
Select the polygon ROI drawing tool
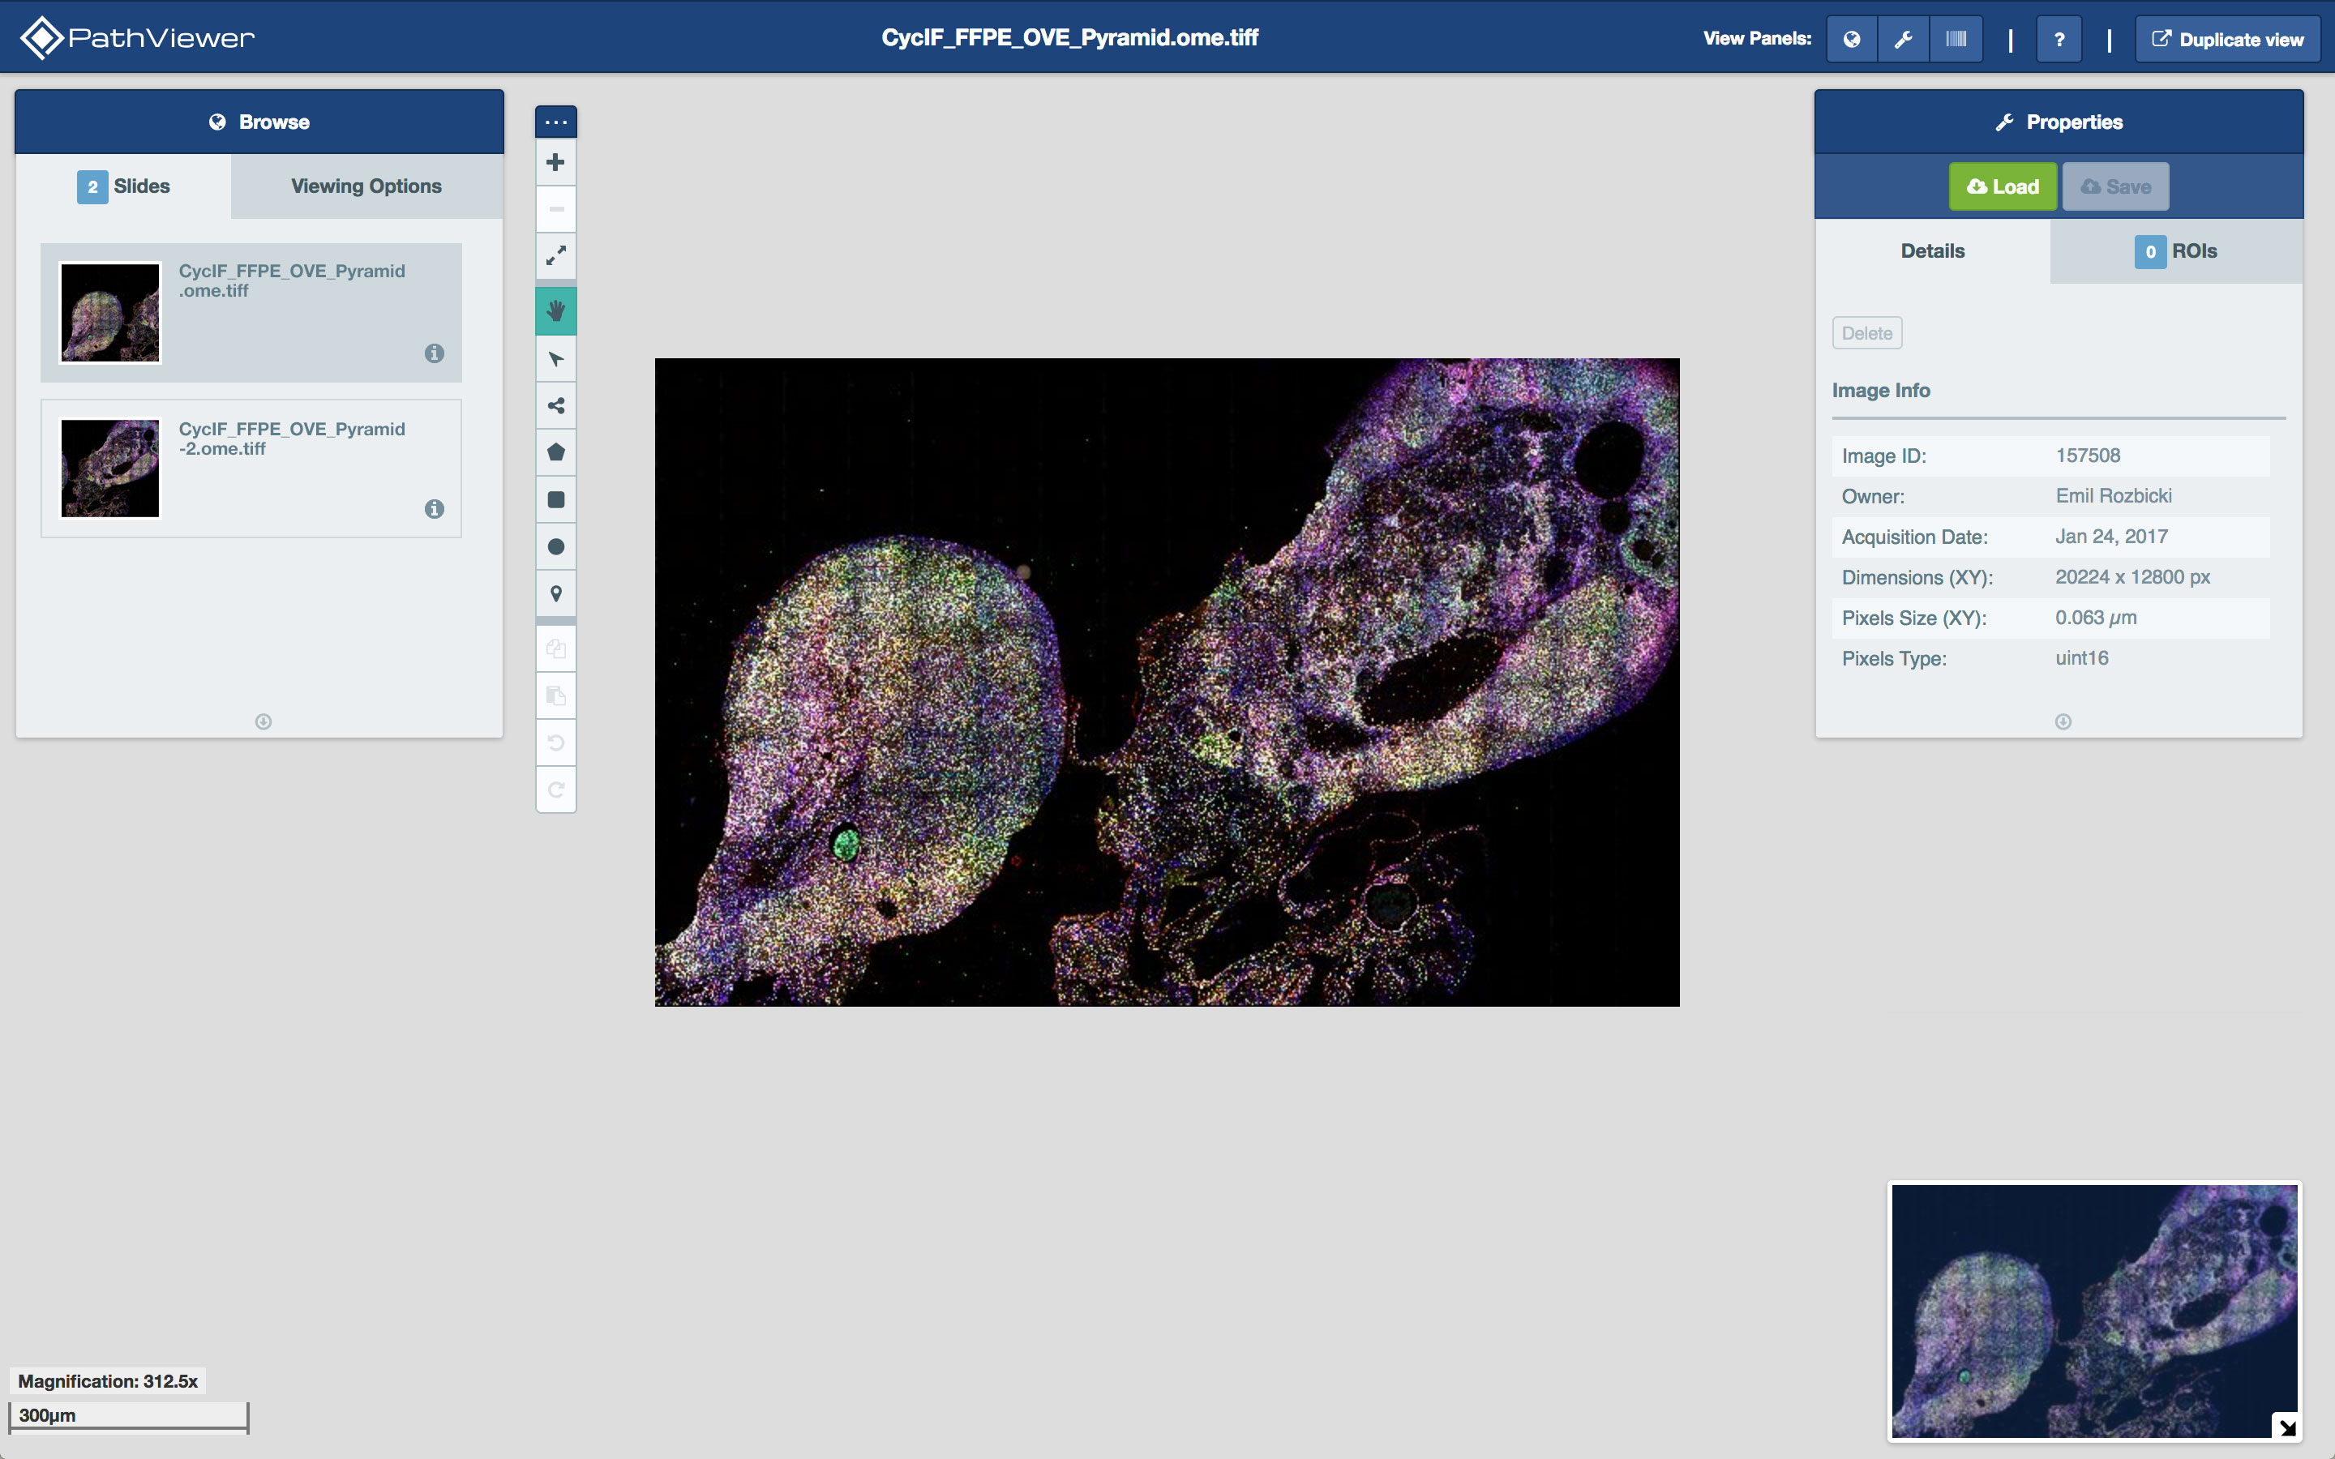tap(555, 451)
